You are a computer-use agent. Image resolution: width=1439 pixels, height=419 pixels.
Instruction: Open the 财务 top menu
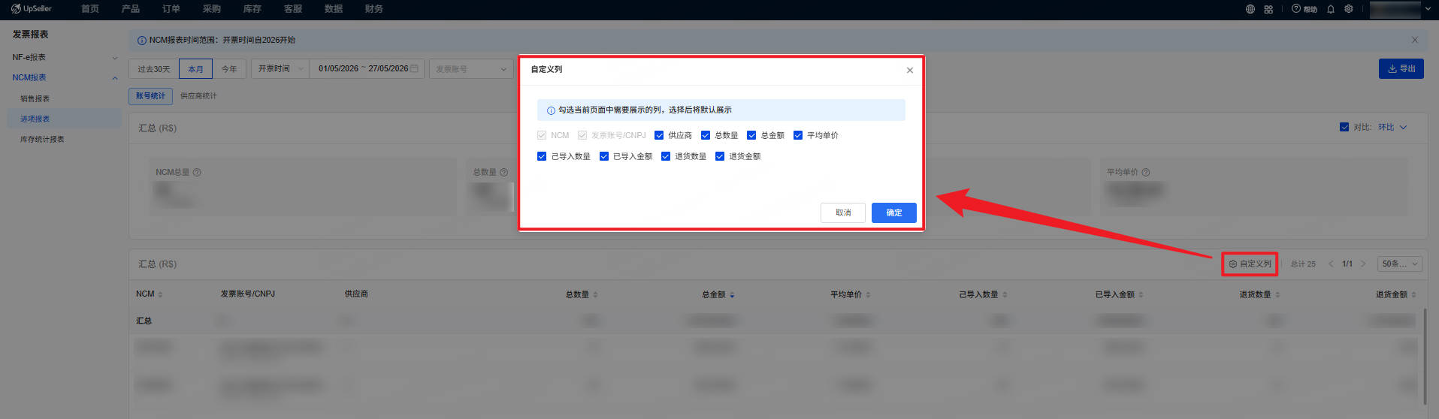click(x=374, y=9)
